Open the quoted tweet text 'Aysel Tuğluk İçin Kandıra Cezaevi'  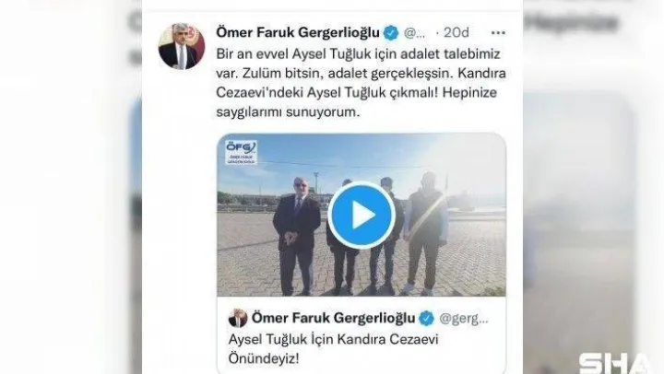pyautogui.click(x=333, y=339)
